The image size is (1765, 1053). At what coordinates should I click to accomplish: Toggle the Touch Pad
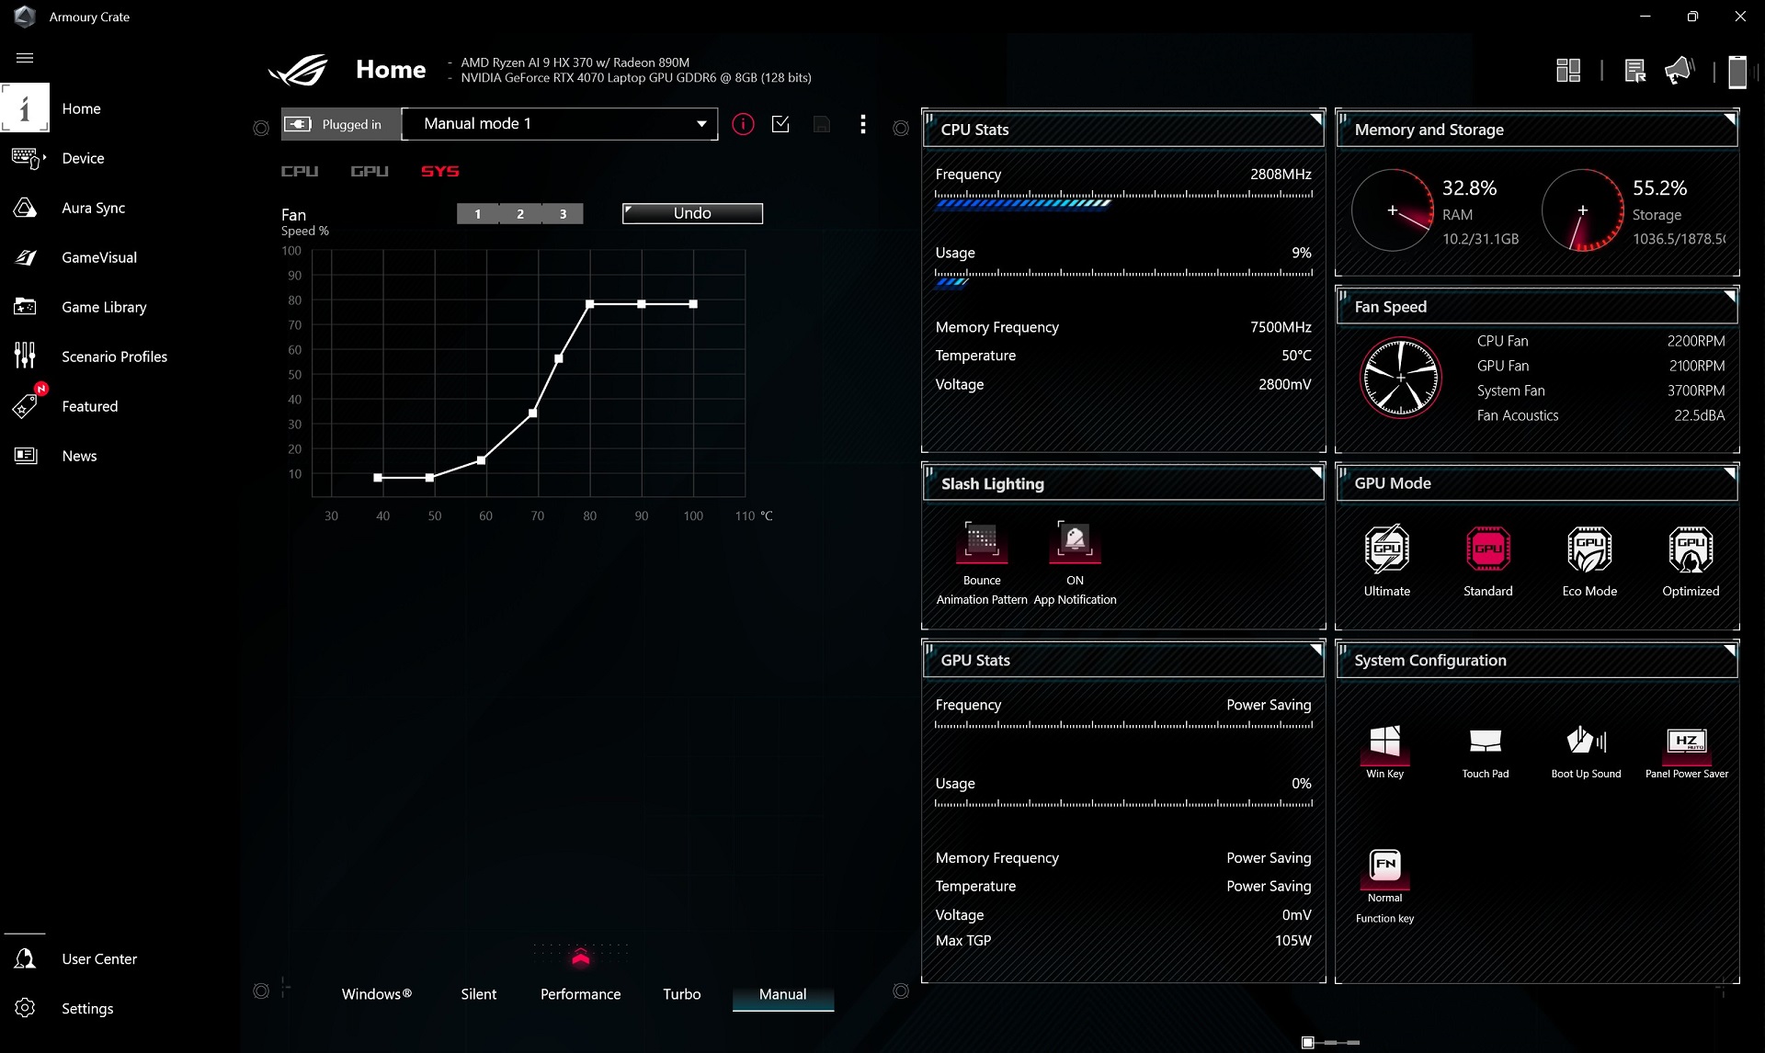pyautogui.click(x=1486, y=742)
